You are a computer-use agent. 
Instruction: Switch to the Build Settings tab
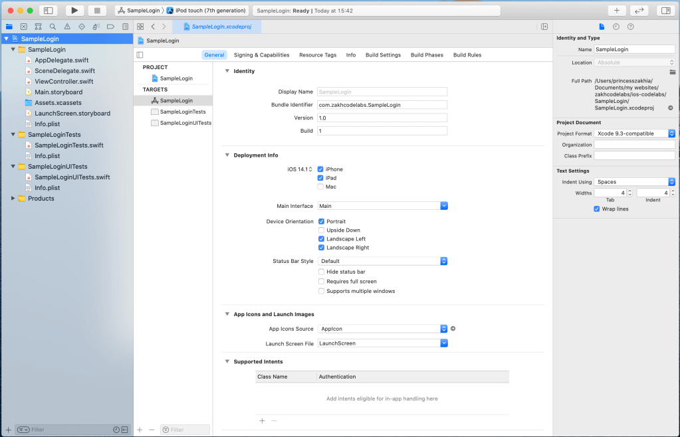383,55
